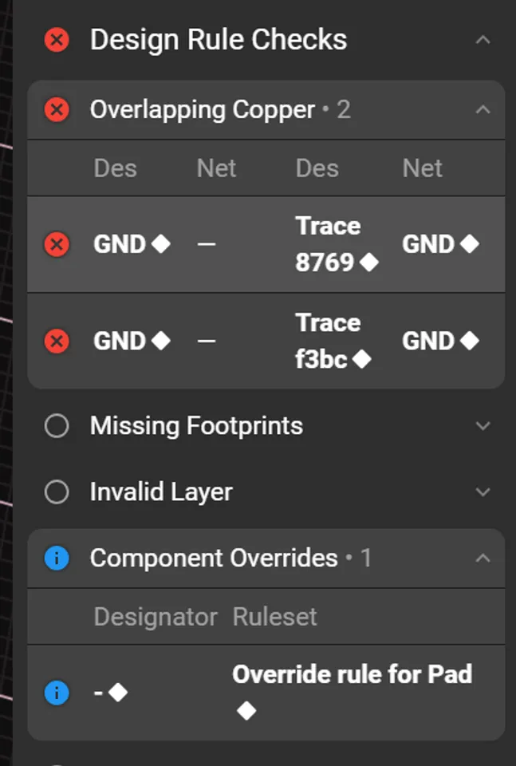
Task: Collapse the Component Overrides section
Action: click(x=483, y=558)
